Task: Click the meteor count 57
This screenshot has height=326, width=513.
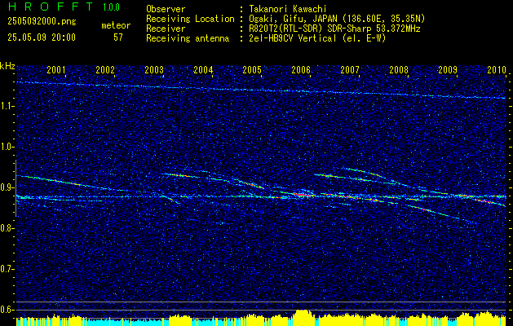Action: [x=118, y=37]
